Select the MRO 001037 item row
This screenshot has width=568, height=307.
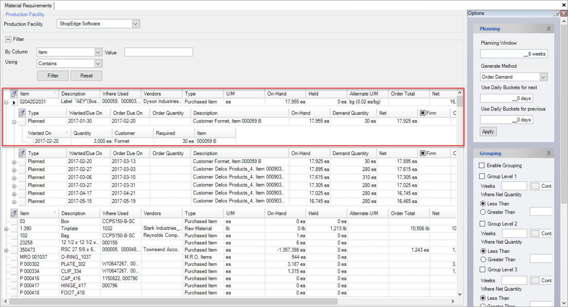pyautogui.click(x=233, y=257)
